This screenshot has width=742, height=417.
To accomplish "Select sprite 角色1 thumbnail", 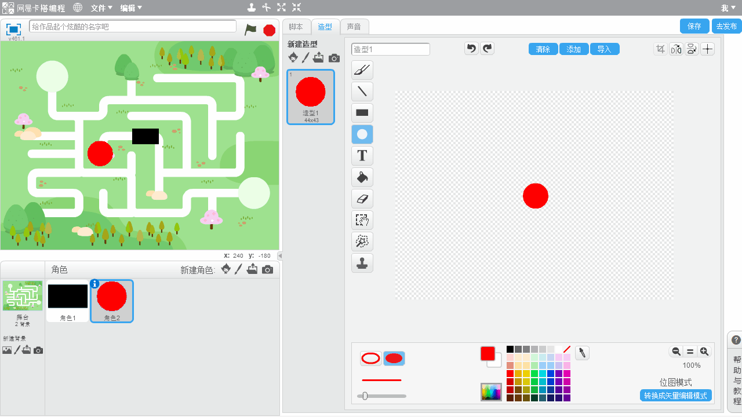I will point(68,301).
